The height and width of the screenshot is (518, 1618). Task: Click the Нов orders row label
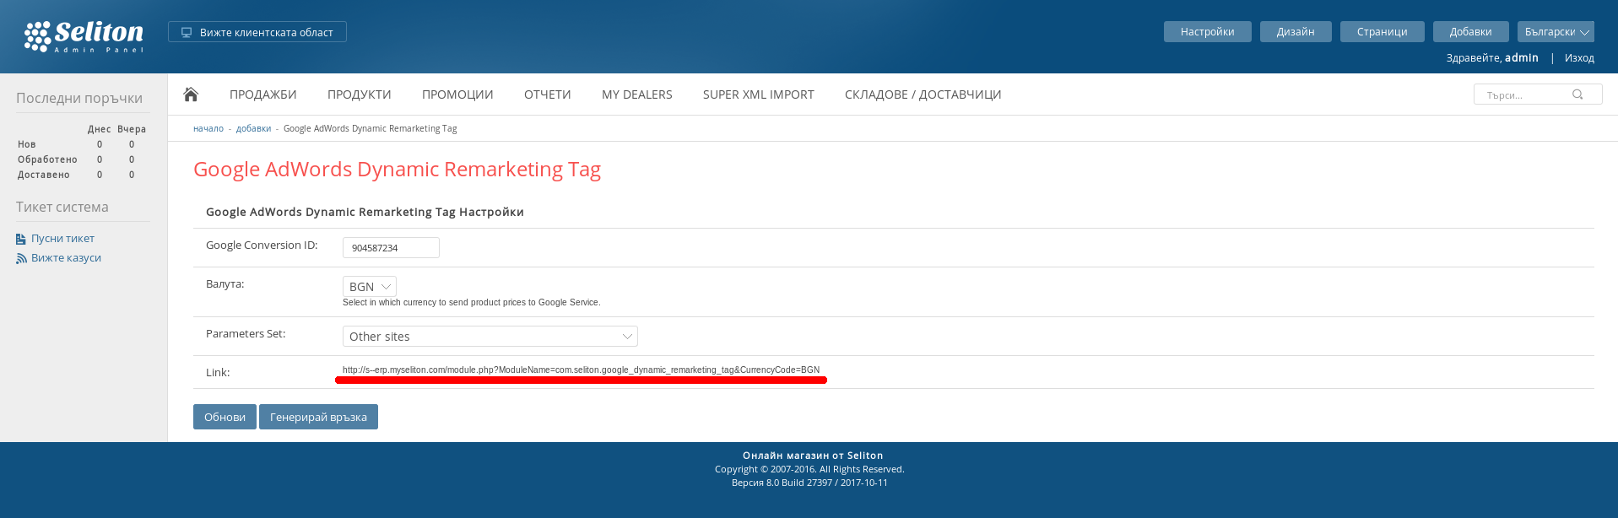pyautogui.click(x=27, y=144)
